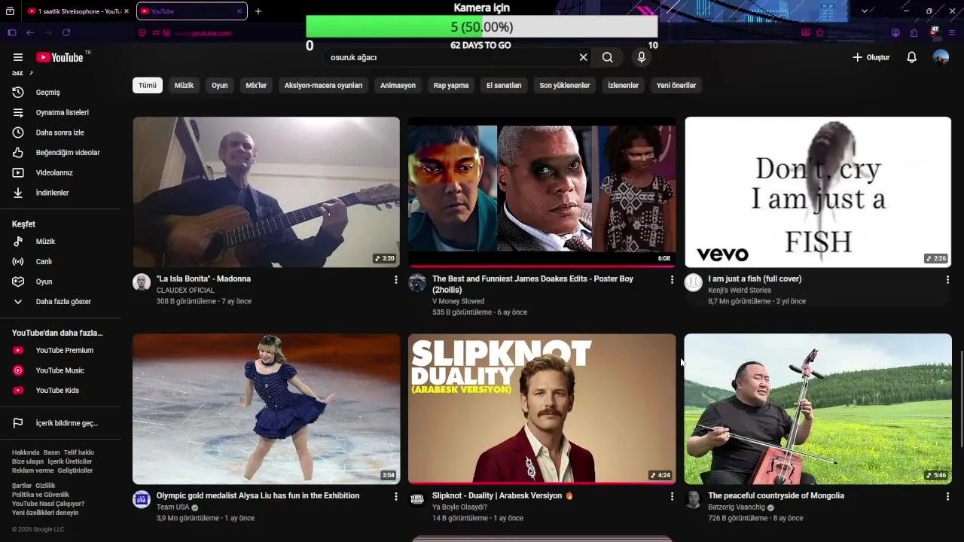
Task: Click the magnifier search button
Action: [608, 57]
